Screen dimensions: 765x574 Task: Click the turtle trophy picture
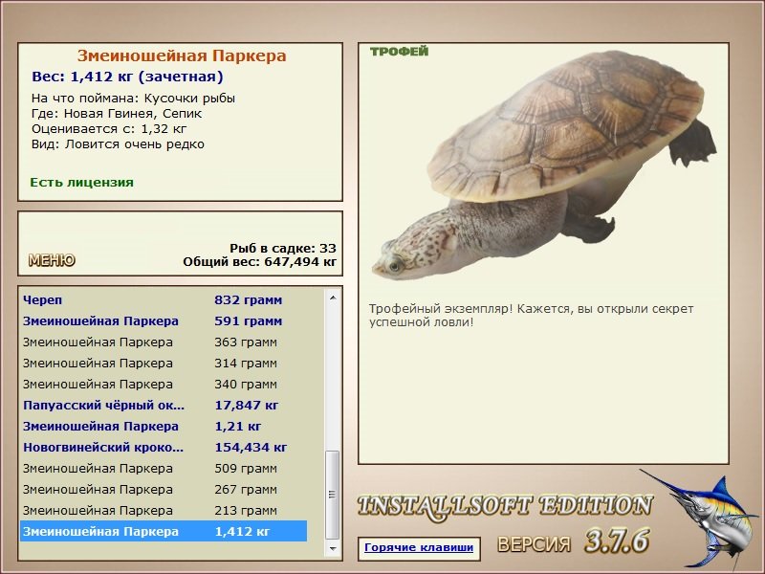[544, 166]
